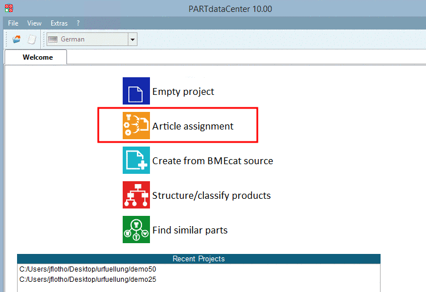Click the Find similar parts green icon
The width and height of the screenshot is (426, 292).
click(136, 230)
